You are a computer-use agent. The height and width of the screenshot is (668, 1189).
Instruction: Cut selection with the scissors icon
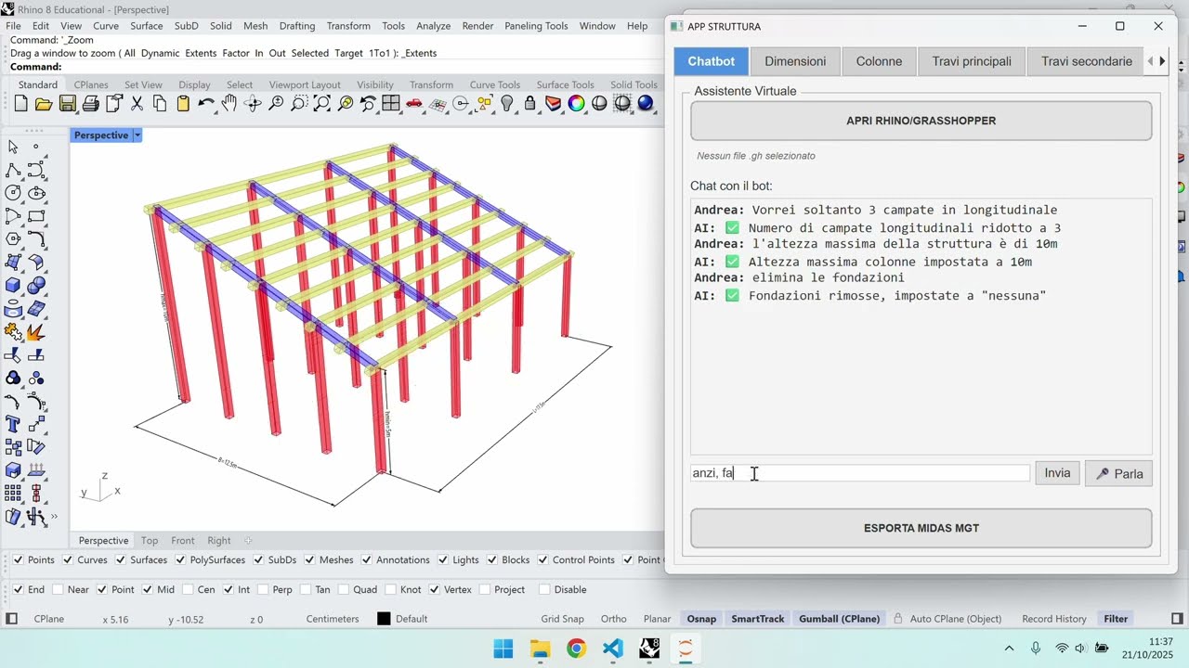coord(137,104)
